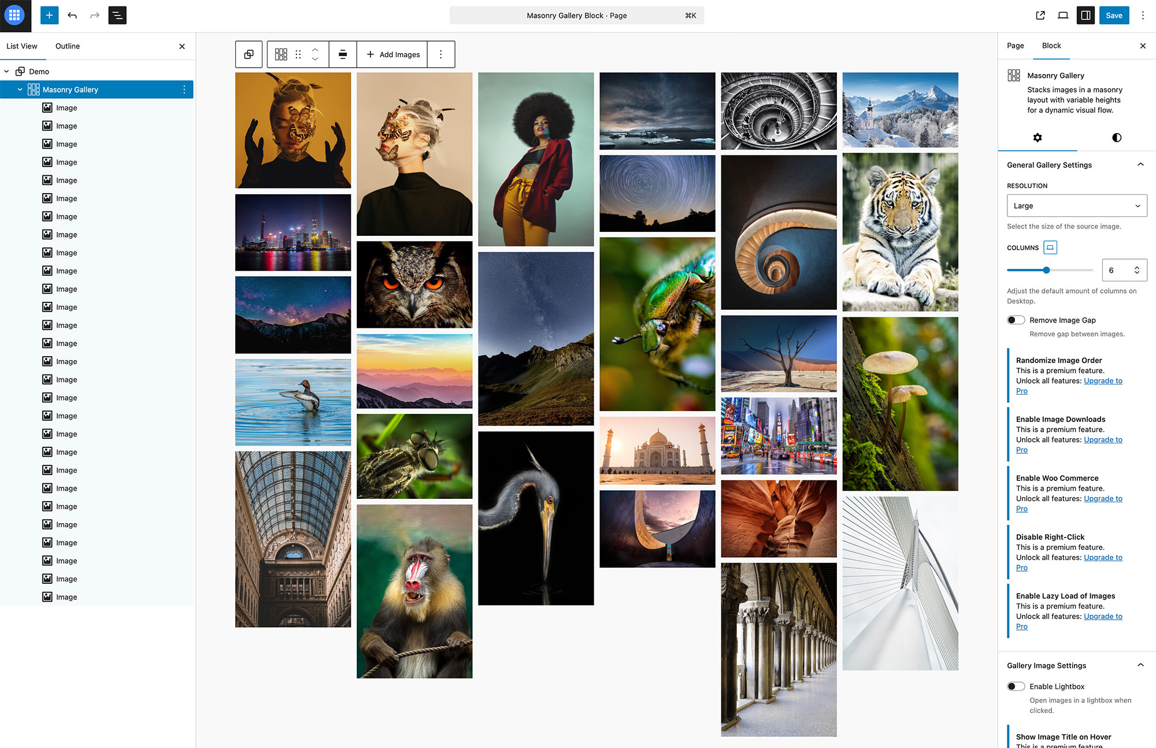Collapse the General Gallery Settings section

pos(1140,165)
